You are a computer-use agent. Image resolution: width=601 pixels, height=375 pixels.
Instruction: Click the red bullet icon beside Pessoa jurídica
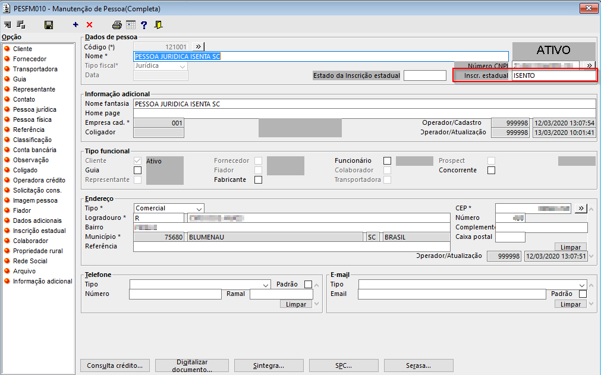coord(7,109)
